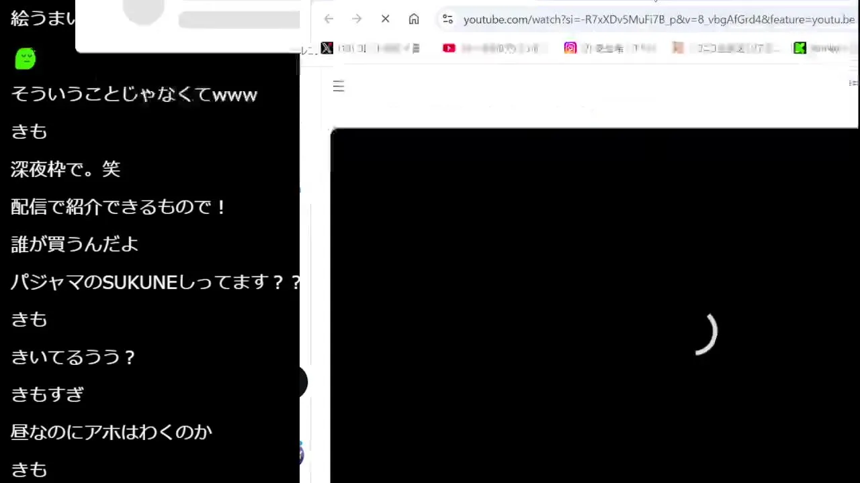Click the youtube.com URL in address bar
860x483 pixels.
[658, 19]
